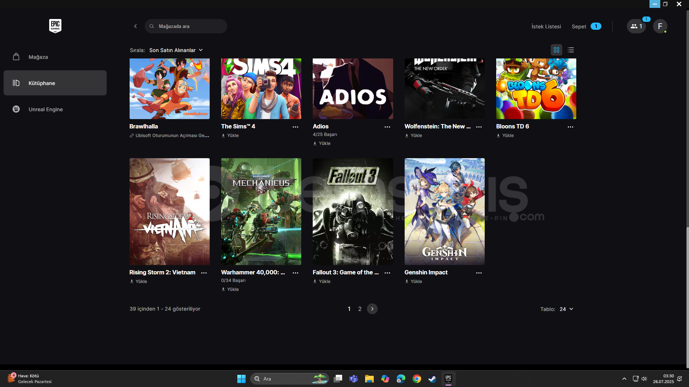Open Adios cover thumbnail
Viewport: 689px width, 387px height.
coord(353,89)
